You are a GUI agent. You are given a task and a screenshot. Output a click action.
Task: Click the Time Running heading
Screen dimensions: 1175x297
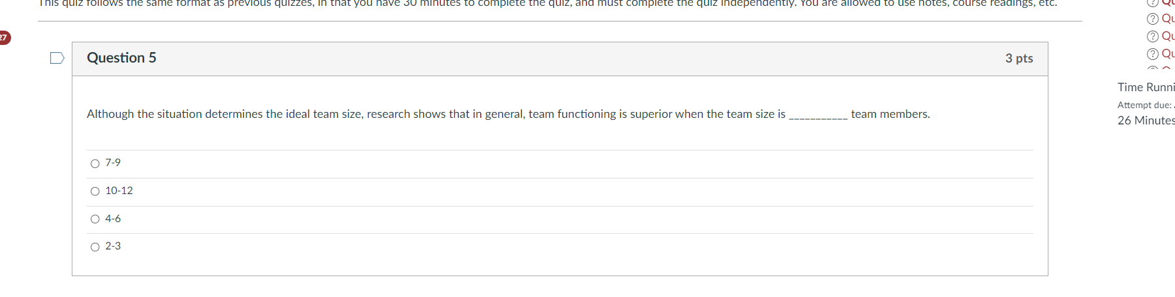1146,87
